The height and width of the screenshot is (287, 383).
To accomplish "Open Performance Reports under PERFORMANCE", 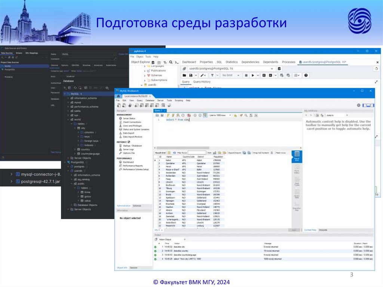I will pos(133,166).
